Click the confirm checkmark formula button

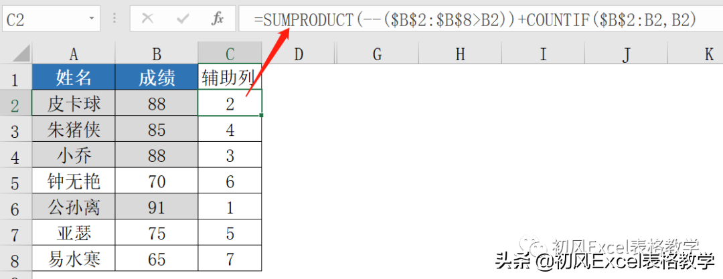point(183,19)
